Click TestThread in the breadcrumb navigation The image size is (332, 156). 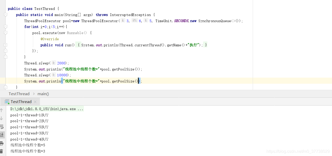pos(19,94)
